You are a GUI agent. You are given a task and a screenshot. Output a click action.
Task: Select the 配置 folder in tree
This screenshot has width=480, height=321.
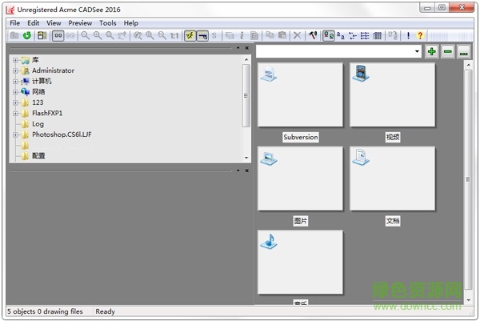(38, 155)
